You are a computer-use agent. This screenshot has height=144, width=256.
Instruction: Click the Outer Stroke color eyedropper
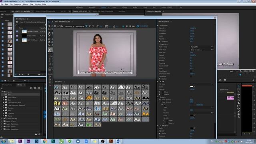click(x=194, y=116)
